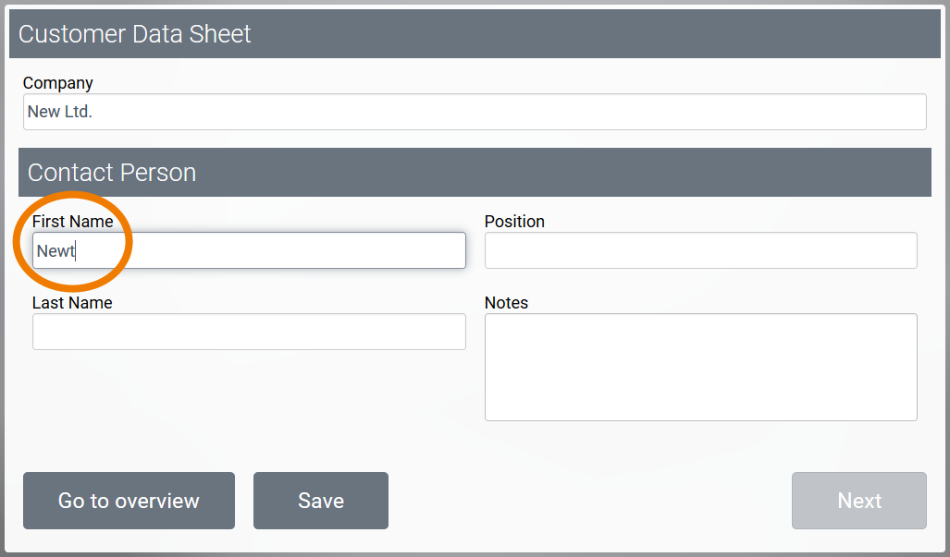The width and height of the screenshot is (950, 557).
Task: Focus the Company input field
Action: pos(474,112)
